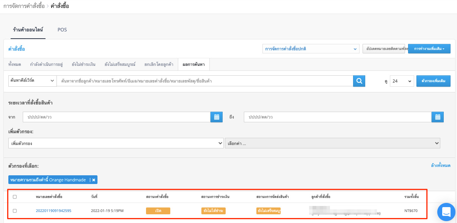Screen dimensions: 457x223
Task: Select the ยังไม่เสร็จสมบูรณ์ tab
Action: (119, 64)
